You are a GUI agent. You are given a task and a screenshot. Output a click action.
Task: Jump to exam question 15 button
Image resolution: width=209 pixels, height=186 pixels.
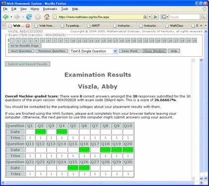tap(103, 40)
